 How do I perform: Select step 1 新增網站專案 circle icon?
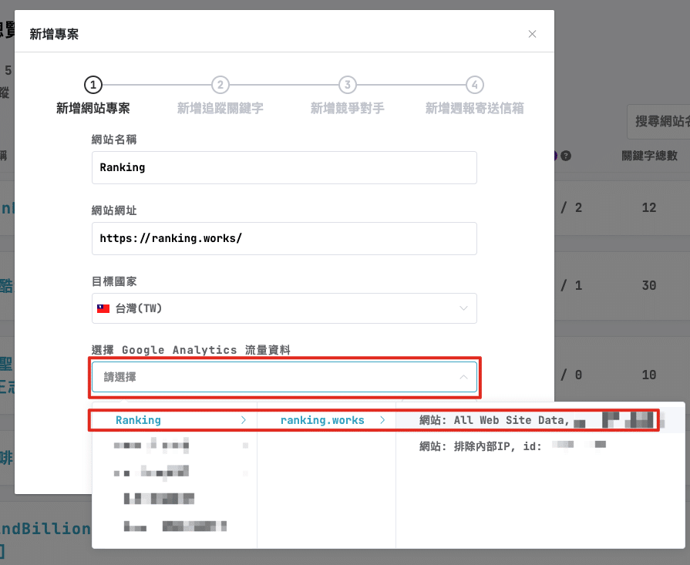pos(93,86)
